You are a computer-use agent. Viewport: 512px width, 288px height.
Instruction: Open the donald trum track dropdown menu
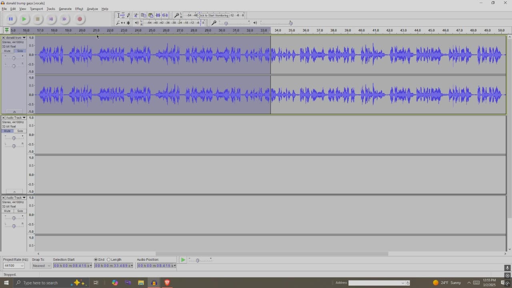click(24, 38)
